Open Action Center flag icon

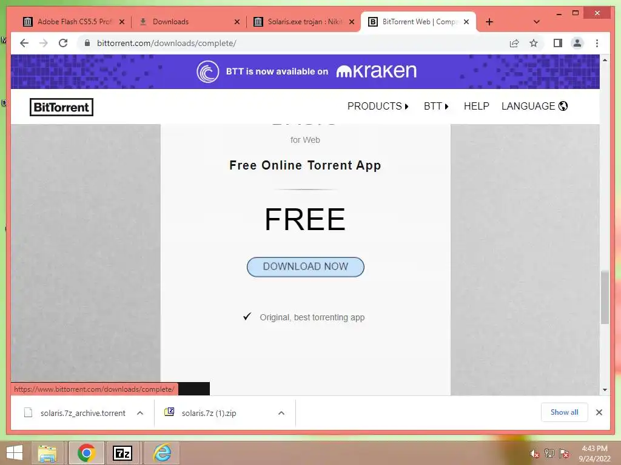(564, 453)
